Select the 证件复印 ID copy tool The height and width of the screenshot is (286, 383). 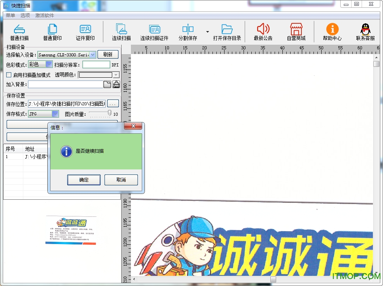click(85, 29)
